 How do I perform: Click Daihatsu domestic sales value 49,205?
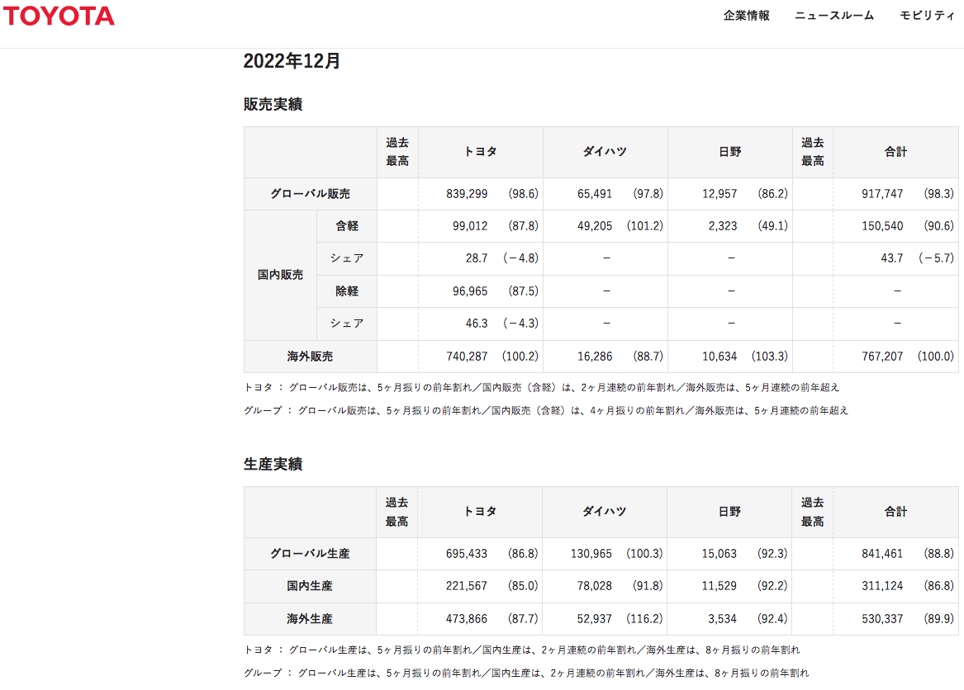(595, 226)
